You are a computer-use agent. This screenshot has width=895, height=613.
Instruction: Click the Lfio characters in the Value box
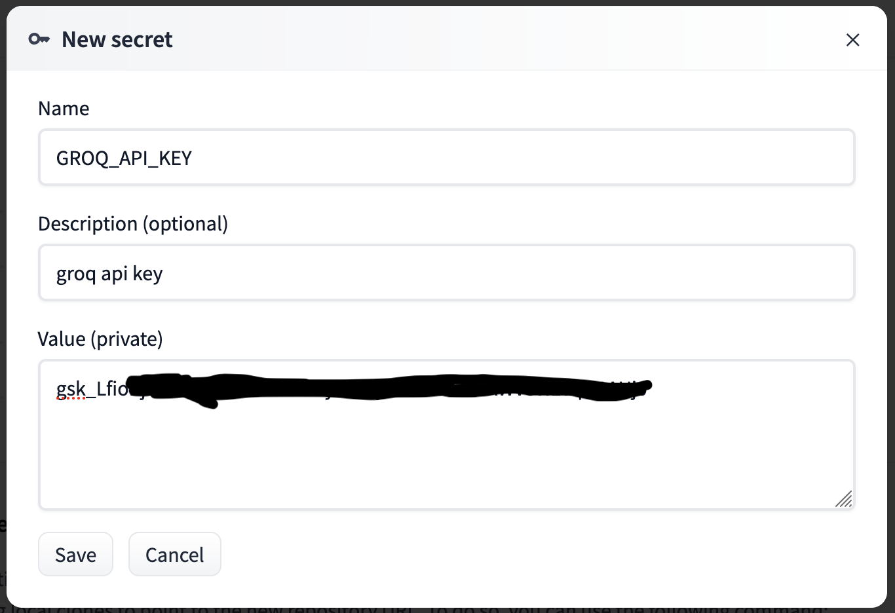[111, 389]
